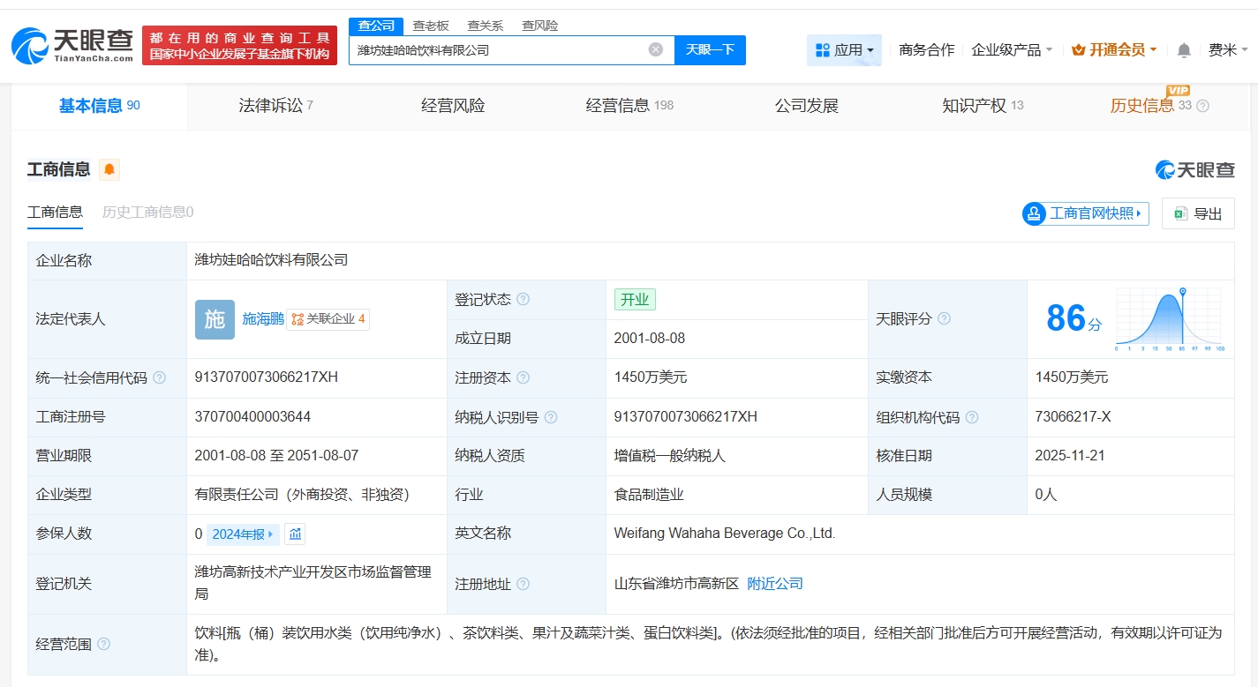Expand the 开通会员 membership dropdown
The height and width of the screenshot is (687, 1258).
pyautogui.click(x=1114, y=50)
